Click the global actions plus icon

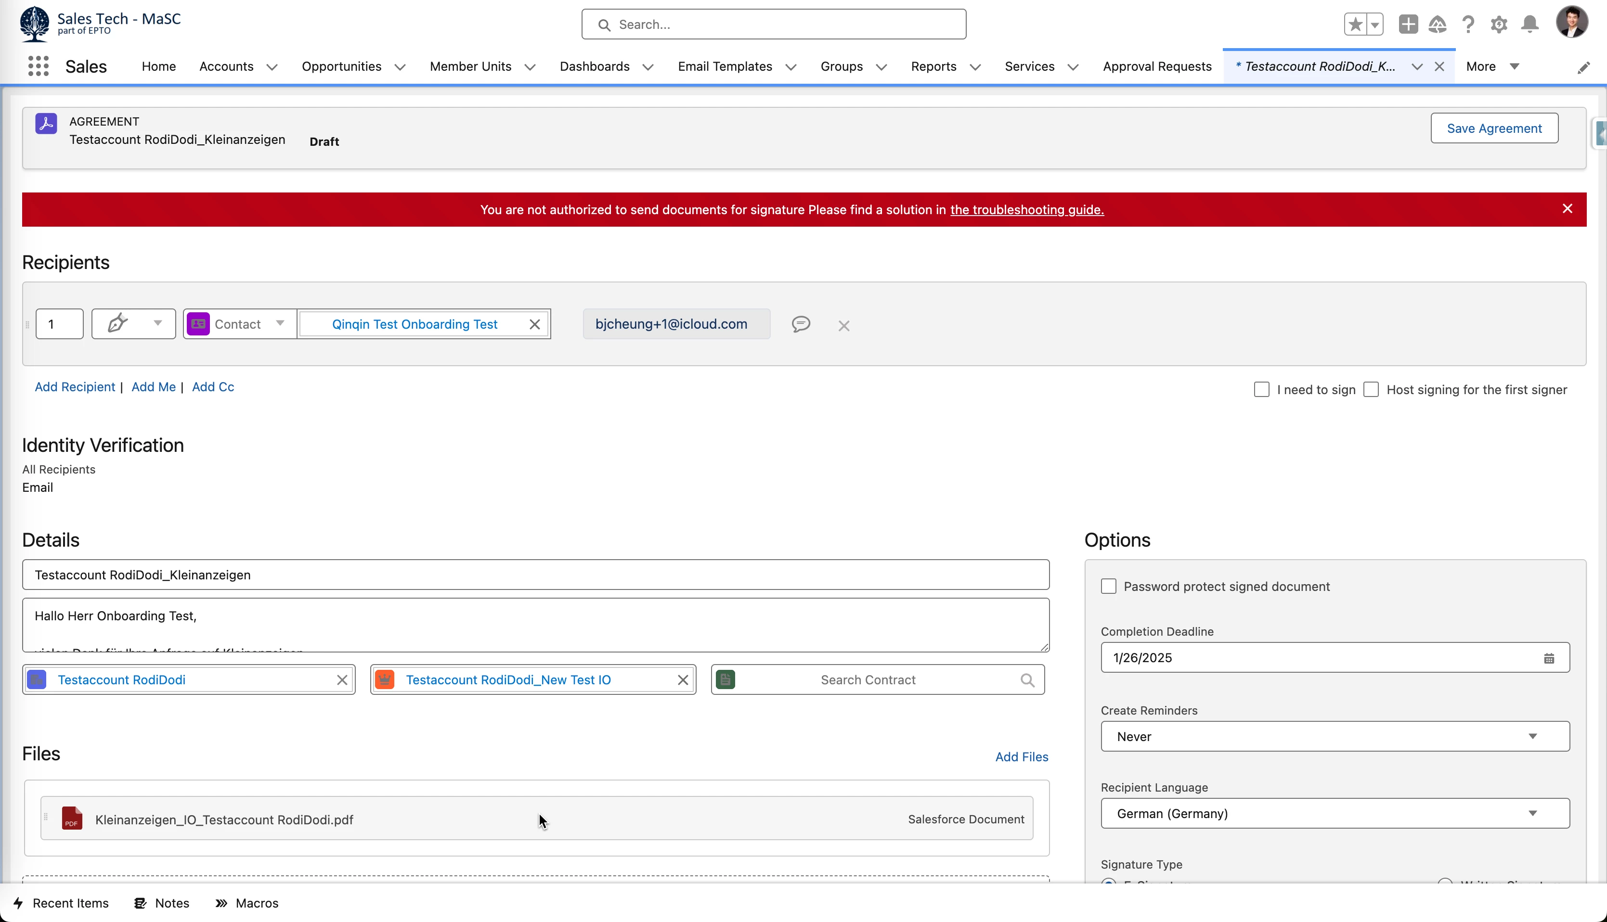tap(1408, 24)
